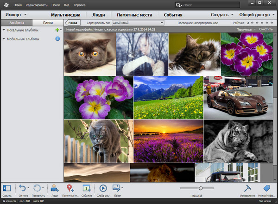
Task: Open the Исправление tools panel
Action: click(247, 188)
